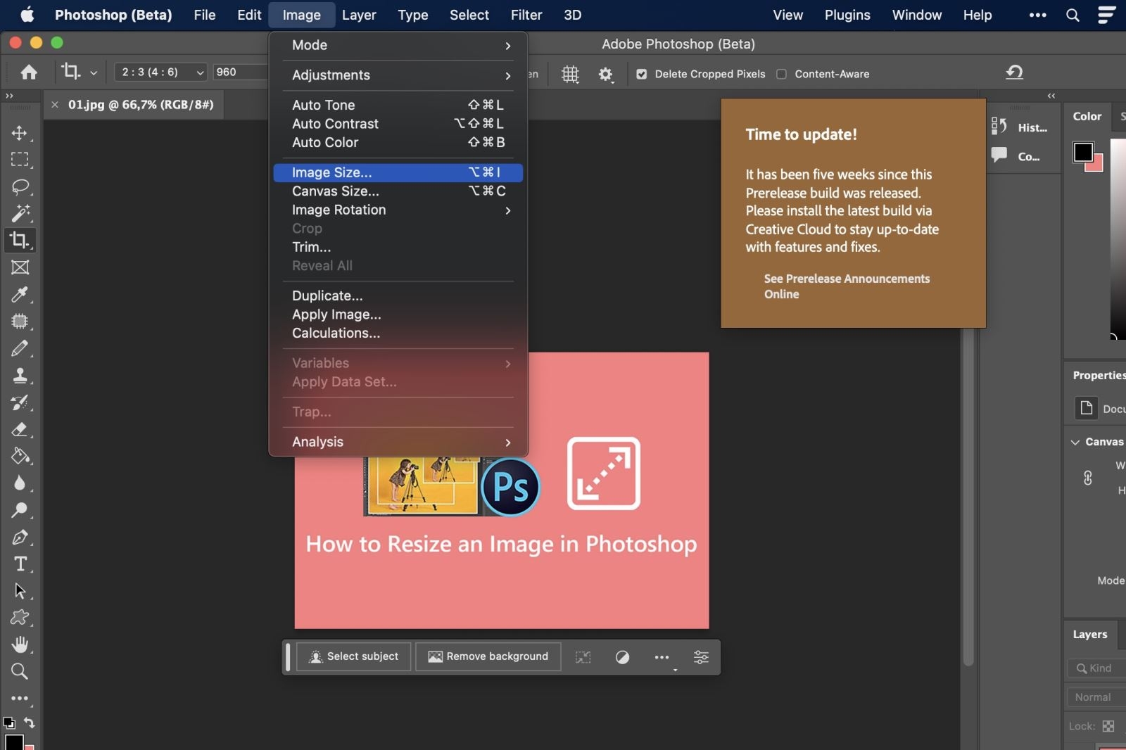
Task: Collapse the right panels double-arrow
Action: pos(1051,96)
